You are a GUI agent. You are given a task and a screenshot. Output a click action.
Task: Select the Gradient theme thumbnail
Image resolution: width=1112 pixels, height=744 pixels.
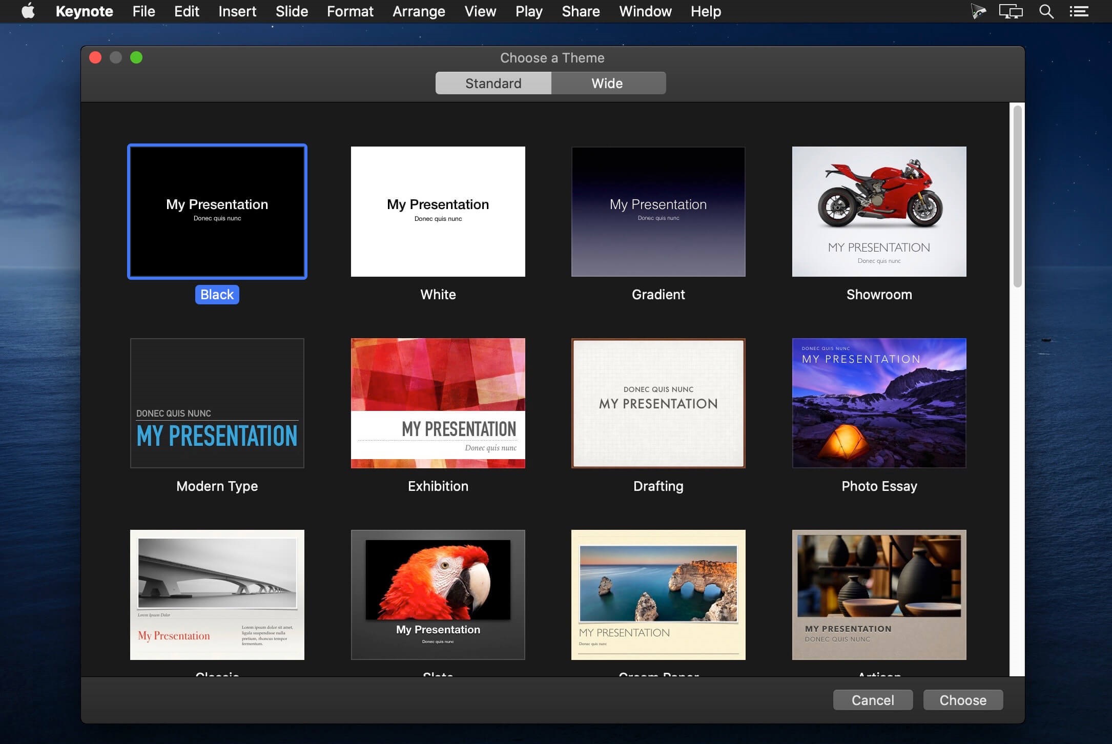[658, 211]
